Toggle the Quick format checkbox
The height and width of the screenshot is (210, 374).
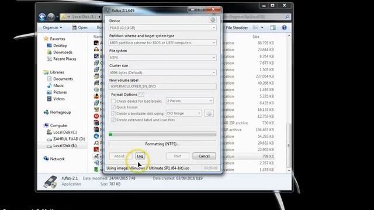(x=113, y=107)
